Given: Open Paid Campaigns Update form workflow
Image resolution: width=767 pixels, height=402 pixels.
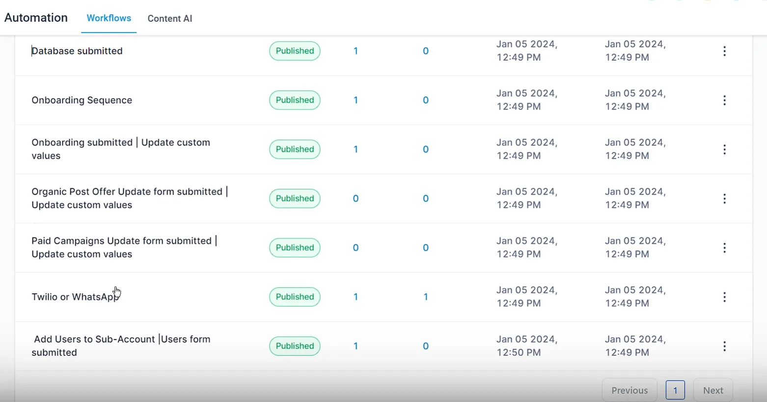Looking at the screenshot, I should point(124,247).
